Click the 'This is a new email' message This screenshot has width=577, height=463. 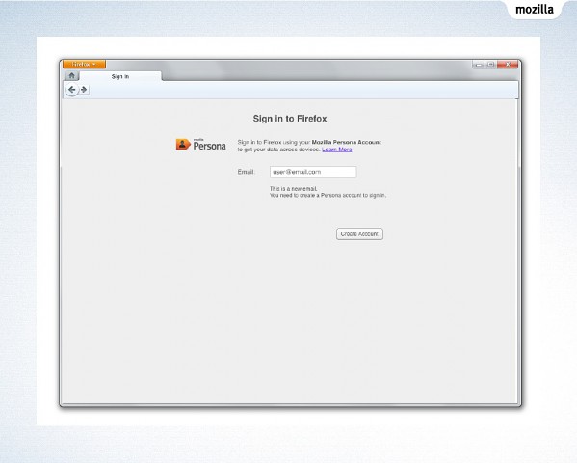[x=293, y=189]
